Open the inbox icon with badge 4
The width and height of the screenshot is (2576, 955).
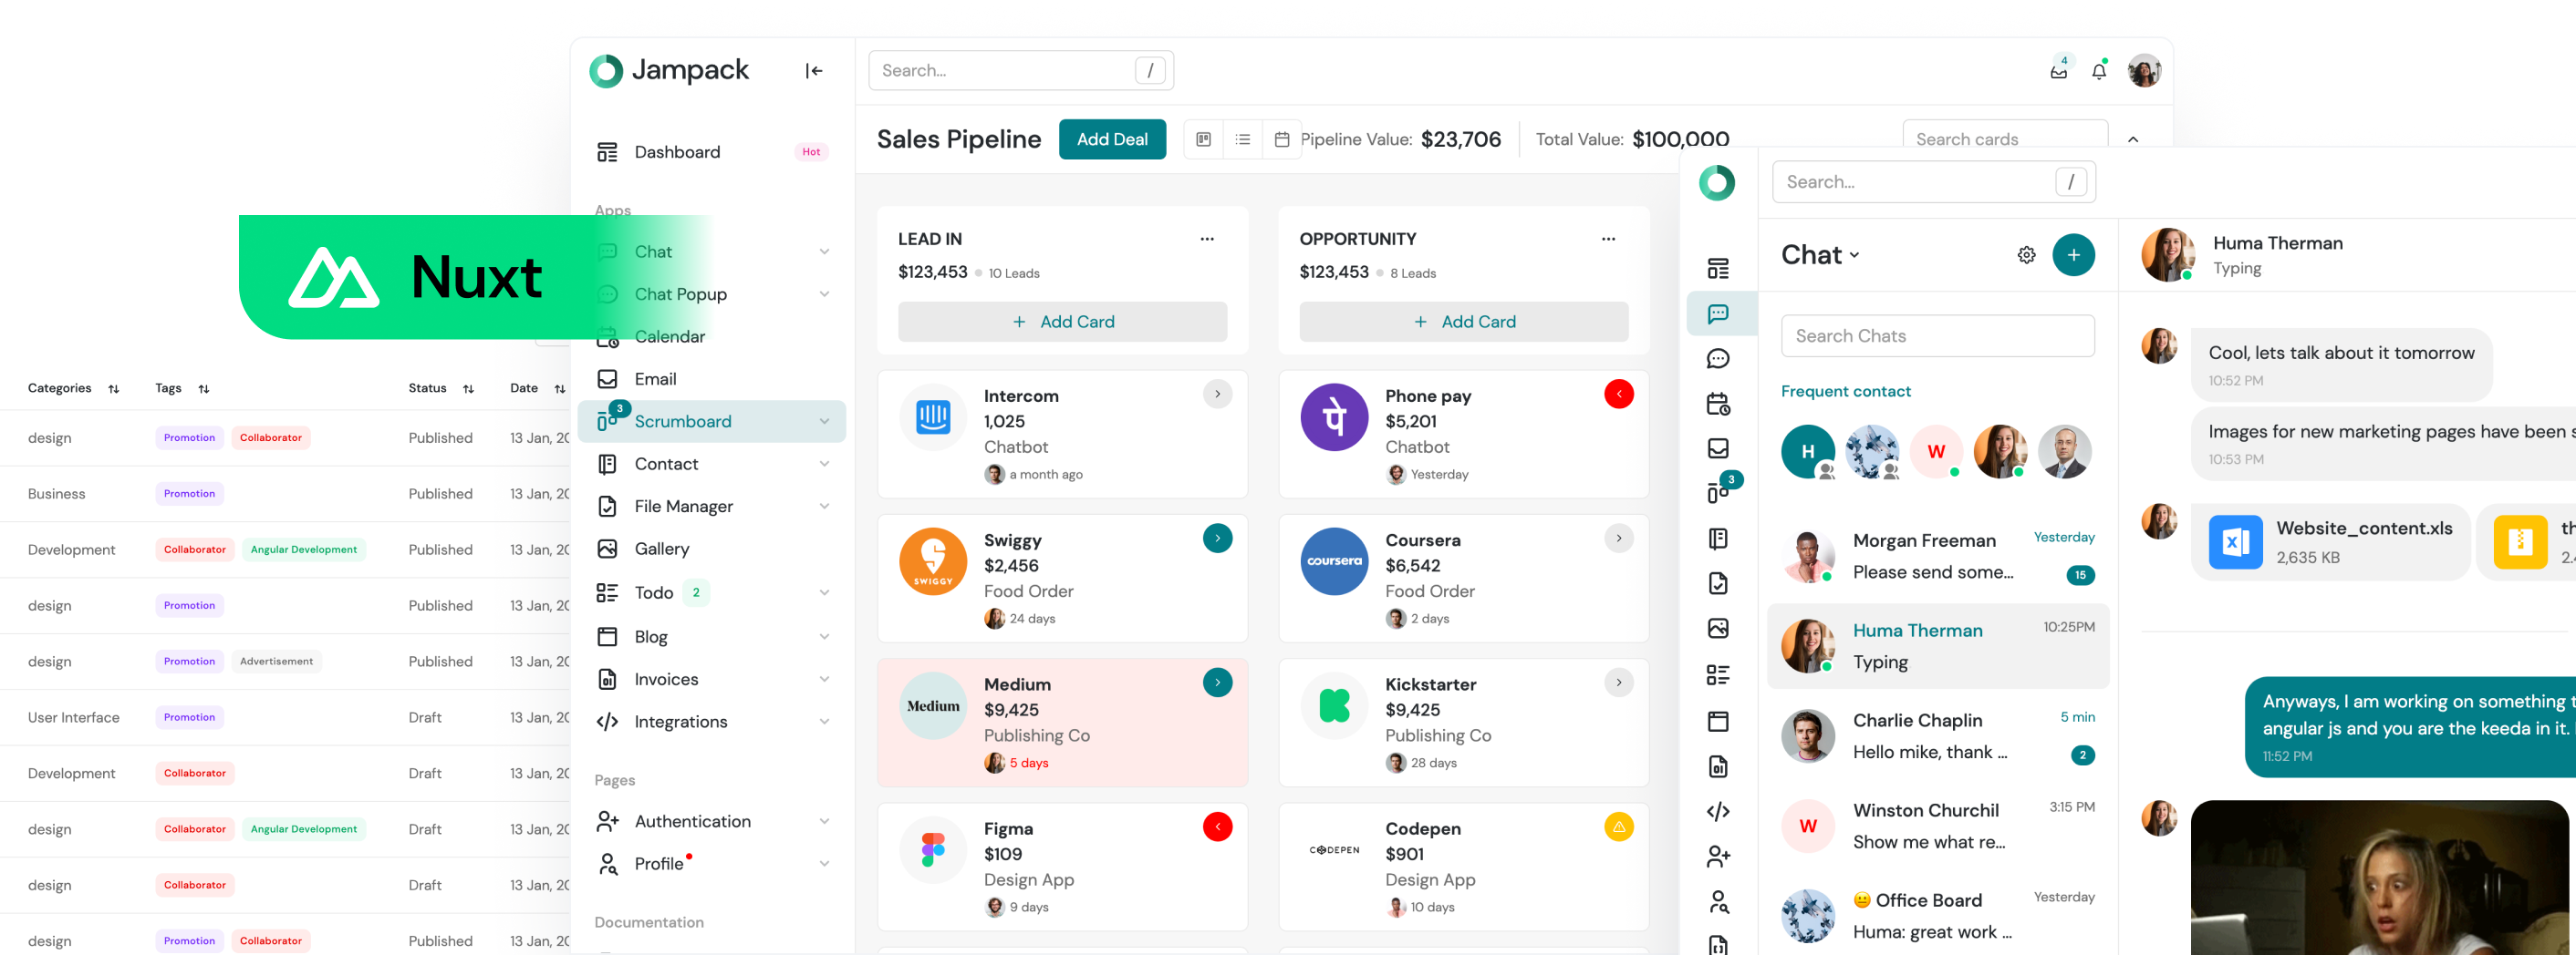click(x=2058, y=71)
